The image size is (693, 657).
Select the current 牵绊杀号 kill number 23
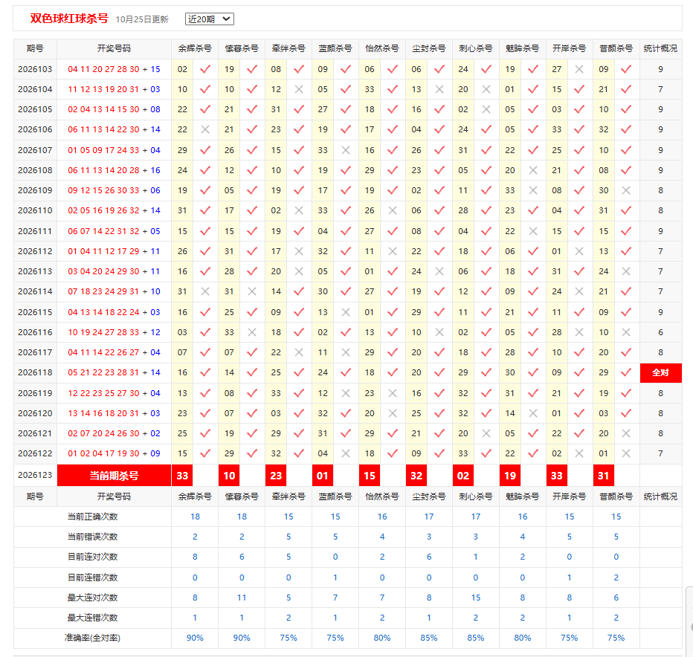click(x=276, y=476)
